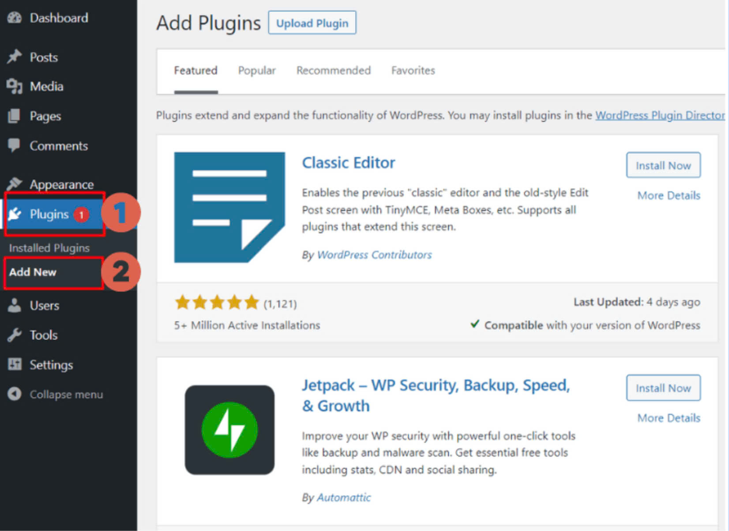Click the Classic Editor plugin thumbnail
Image resolution: width=729 pixels, height=531 pixels.
(x=229, y=207)
